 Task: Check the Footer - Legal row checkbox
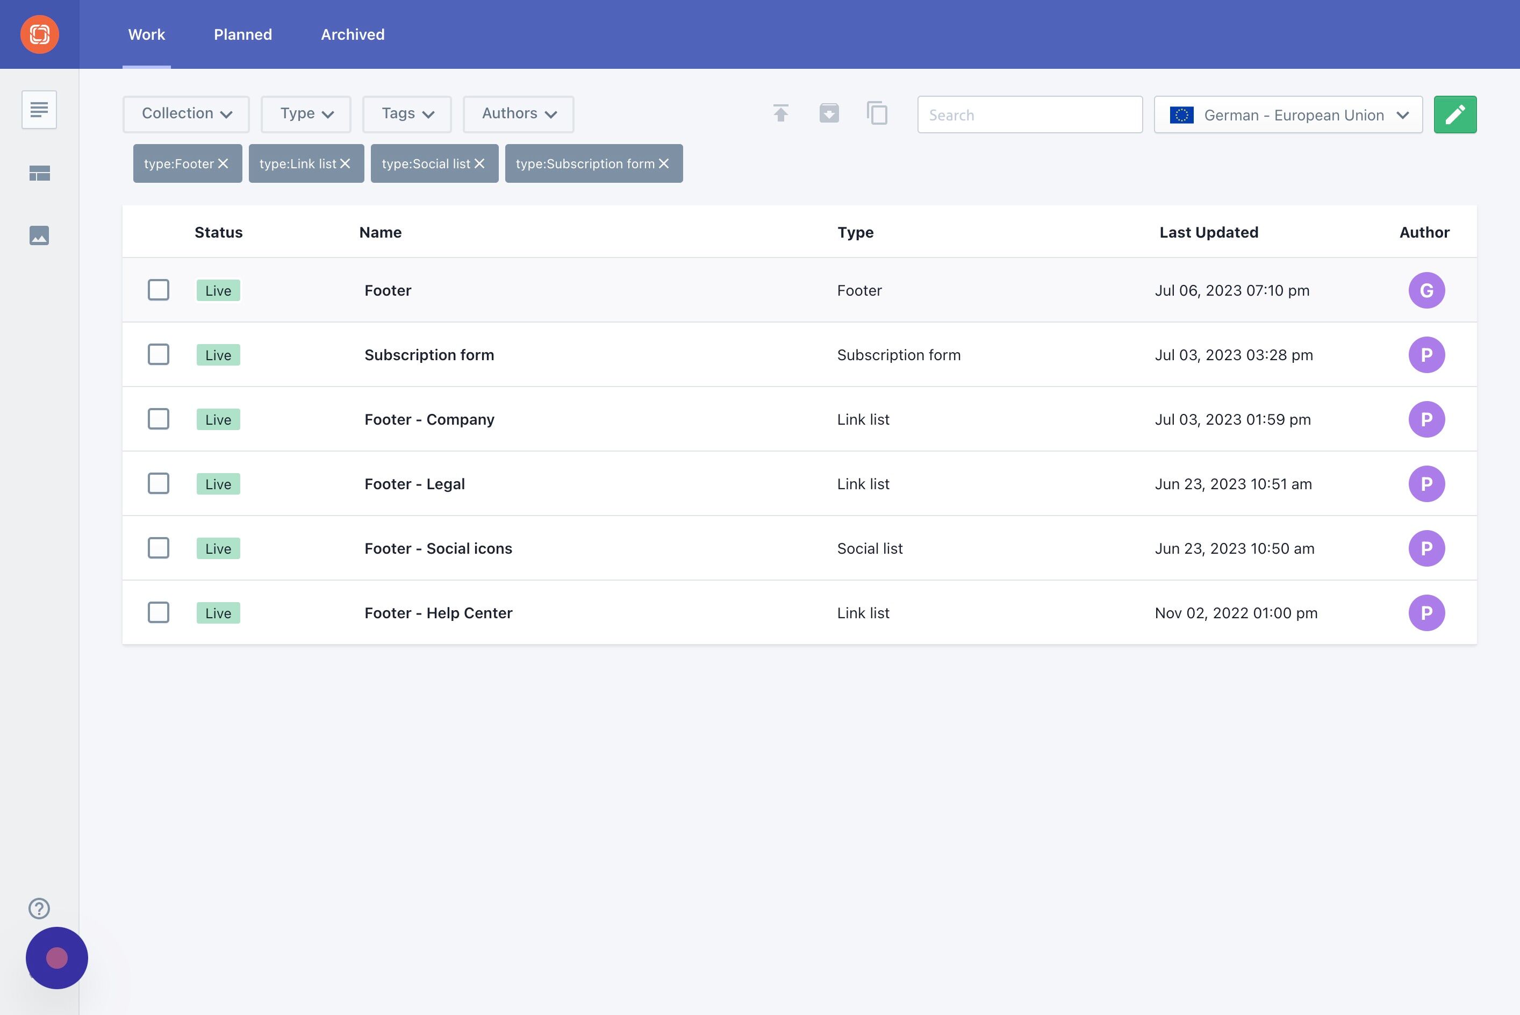point(159,483)
